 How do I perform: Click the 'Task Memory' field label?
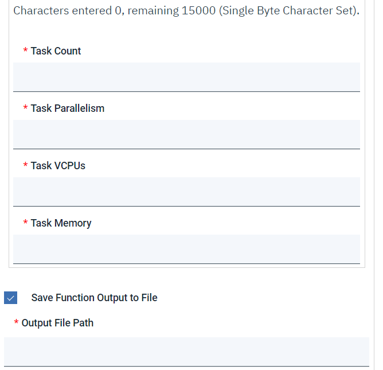point(61,223)
